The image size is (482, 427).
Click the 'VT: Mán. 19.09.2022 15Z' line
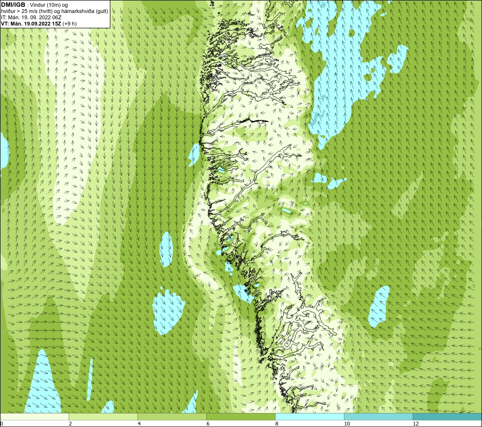coord(31,23)
